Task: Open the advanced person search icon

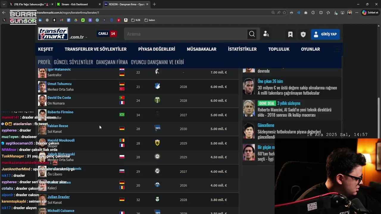Action: (x=266, y=34)
